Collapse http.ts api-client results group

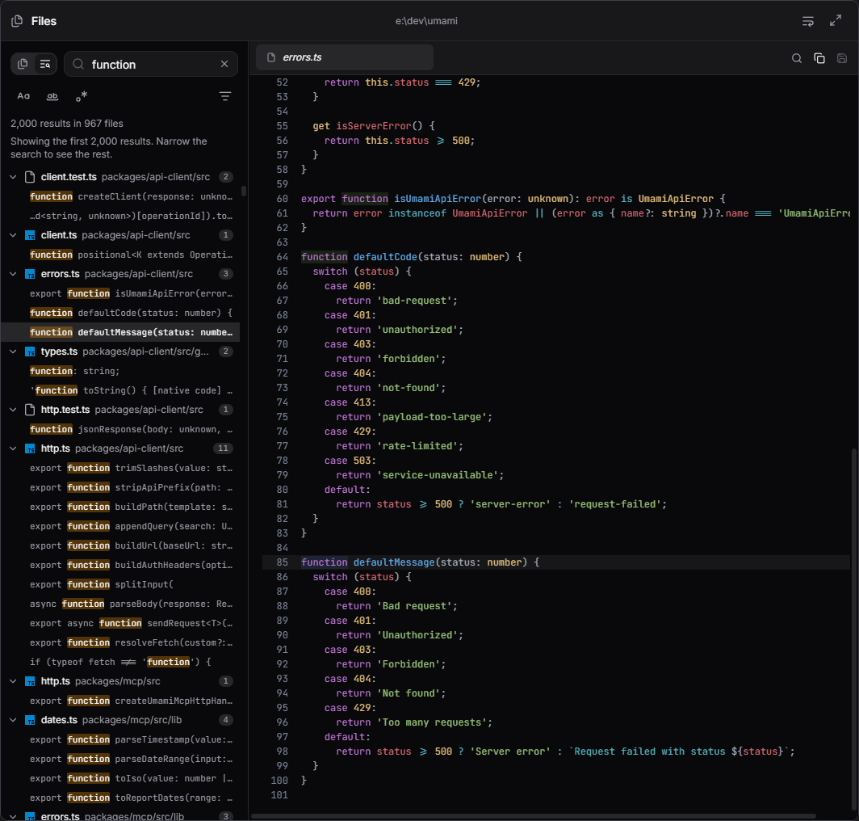point(13,448)
